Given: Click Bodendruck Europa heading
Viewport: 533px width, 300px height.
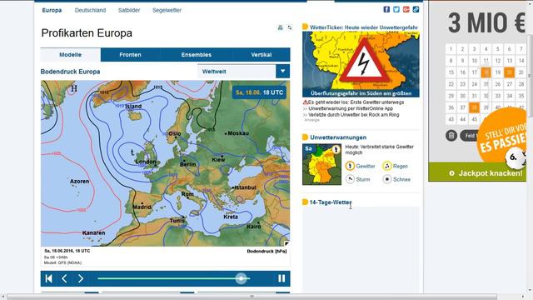Looking at the screenshot, I should coord(70,72).
